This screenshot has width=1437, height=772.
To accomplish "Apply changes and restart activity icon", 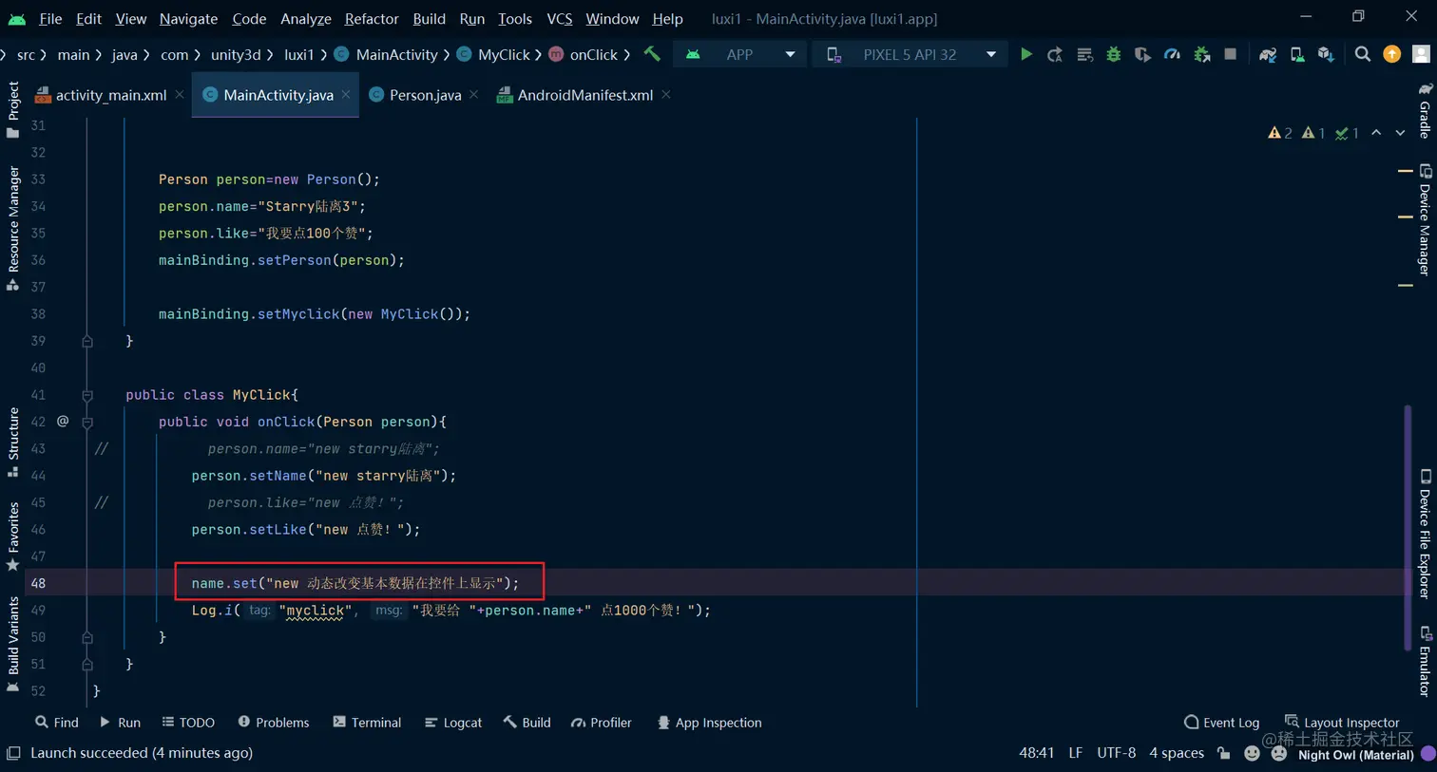I will (1055, 55).
